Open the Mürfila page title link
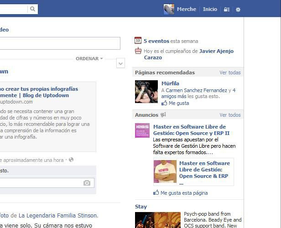 pos(170,83)
